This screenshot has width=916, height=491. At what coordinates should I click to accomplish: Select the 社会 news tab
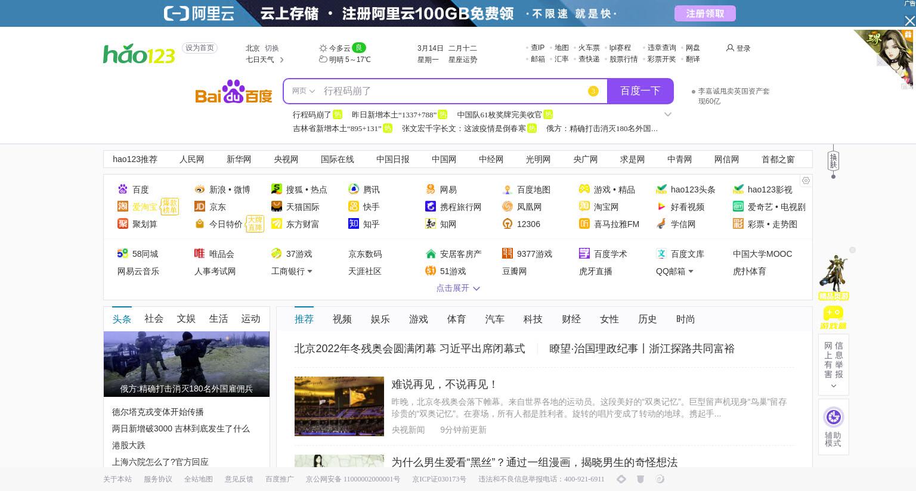pyautogui.click(x=154, y=319)
